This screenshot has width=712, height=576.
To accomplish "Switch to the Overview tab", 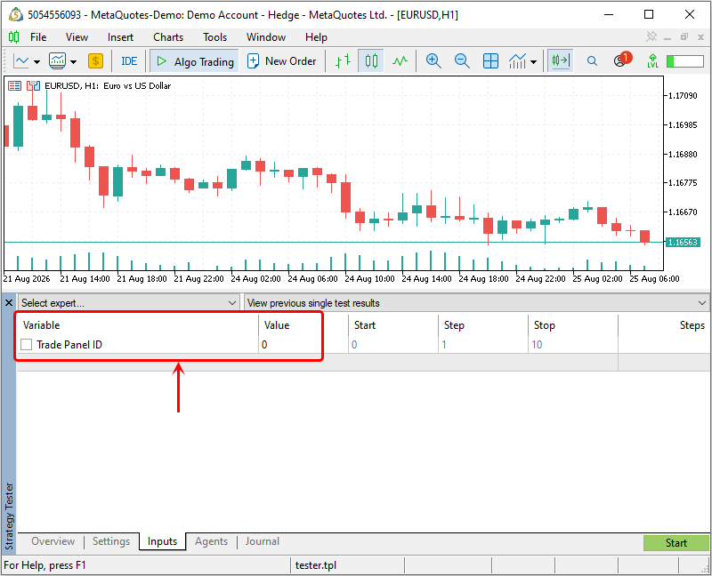I will (x=53, y=541).
